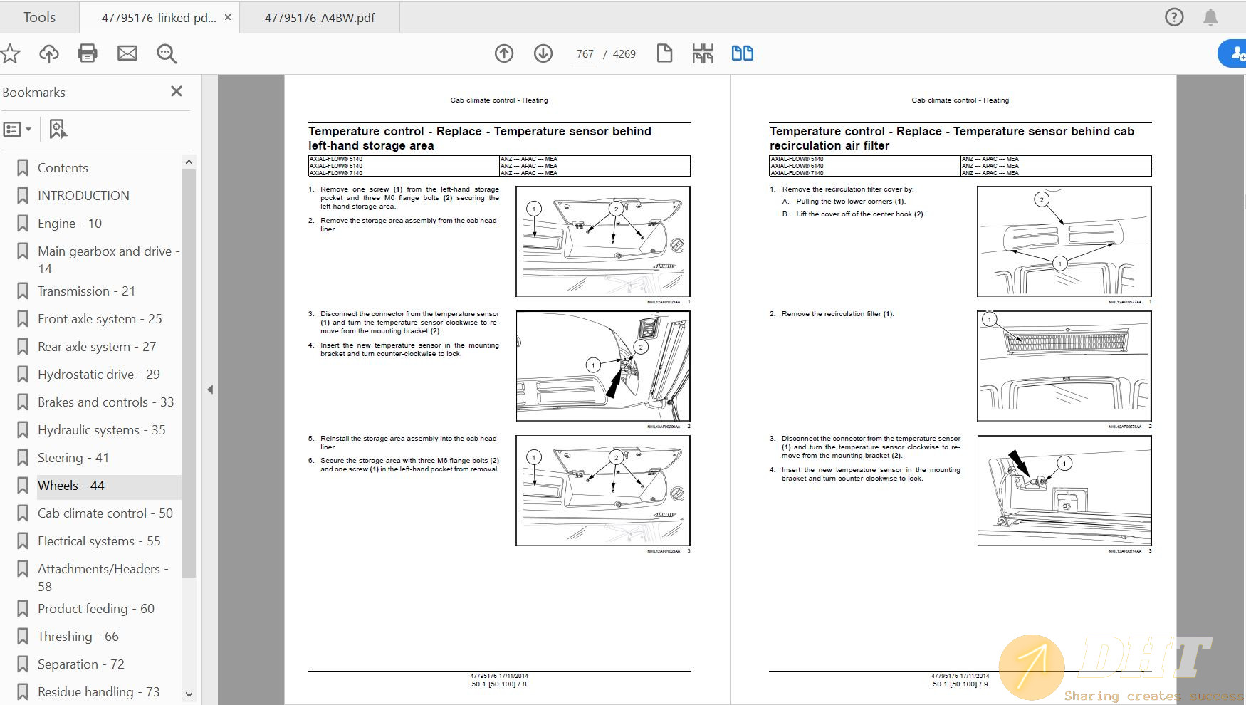Click the bookmark icon beside Electrical systems - 55
Viewport: 1246px width, 705px height.
[x=23, y=541]
